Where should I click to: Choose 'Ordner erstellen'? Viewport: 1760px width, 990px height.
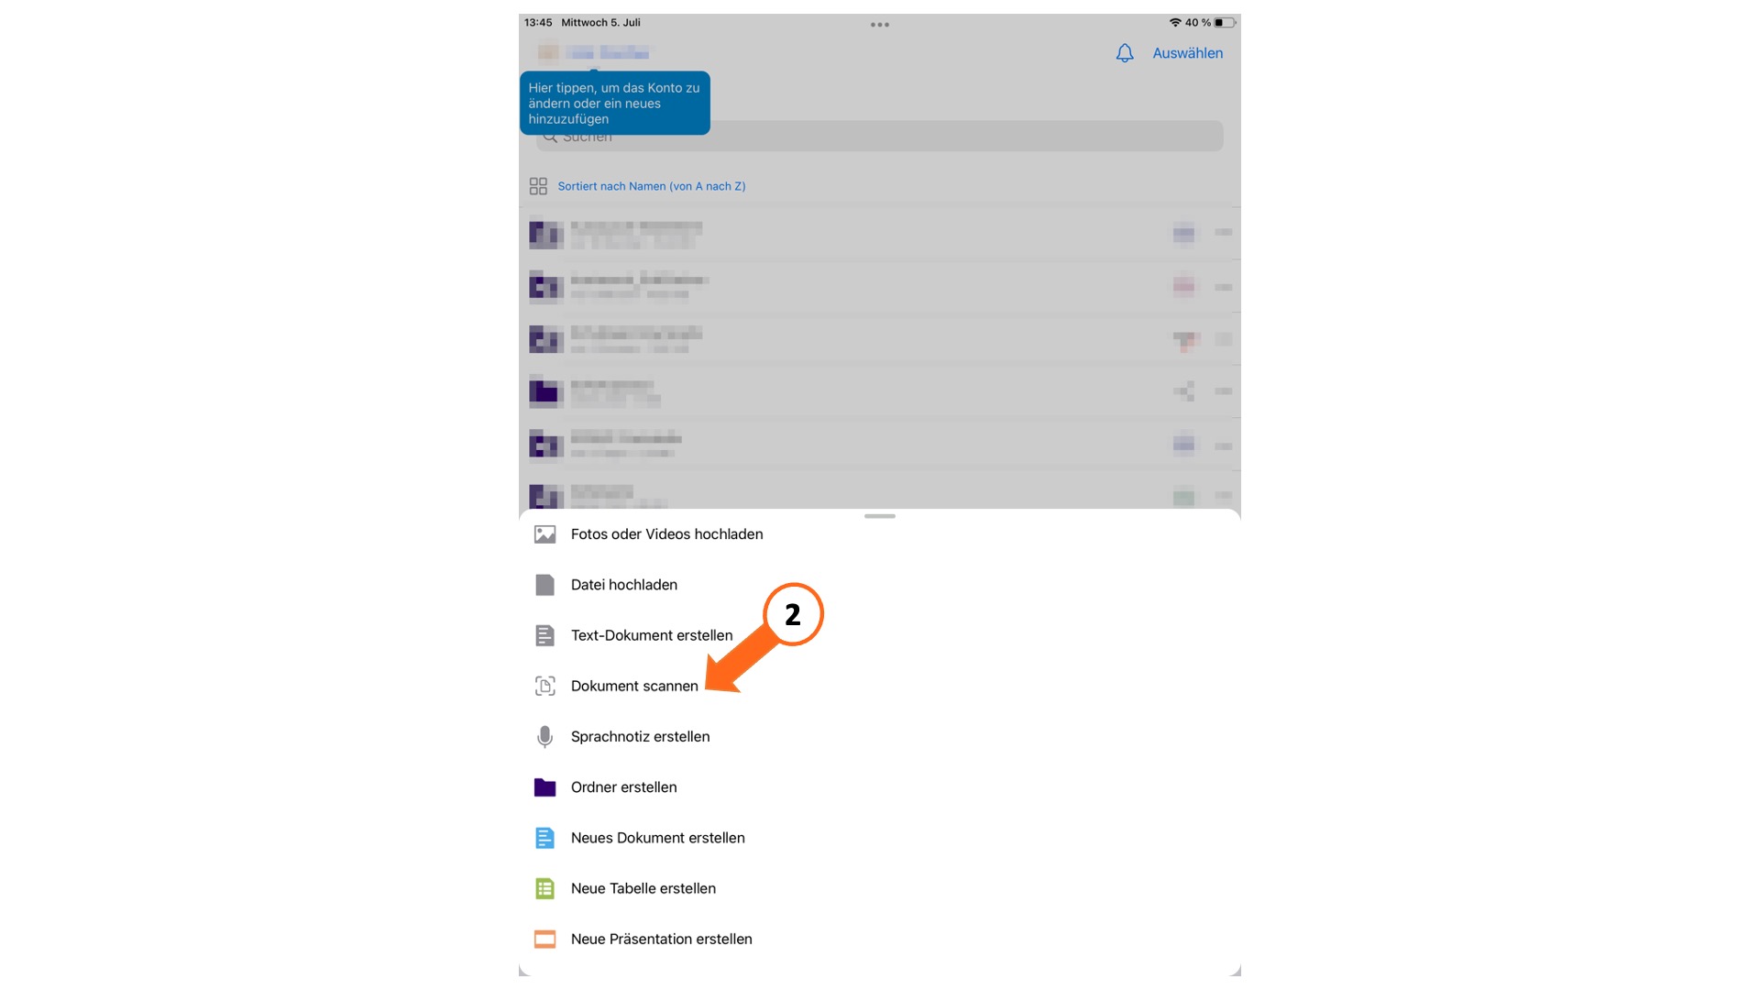tap(623, 787)
